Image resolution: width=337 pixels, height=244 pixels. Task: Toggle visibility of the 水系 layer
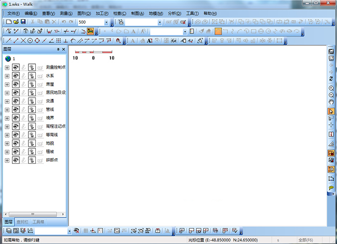(16, 76)
